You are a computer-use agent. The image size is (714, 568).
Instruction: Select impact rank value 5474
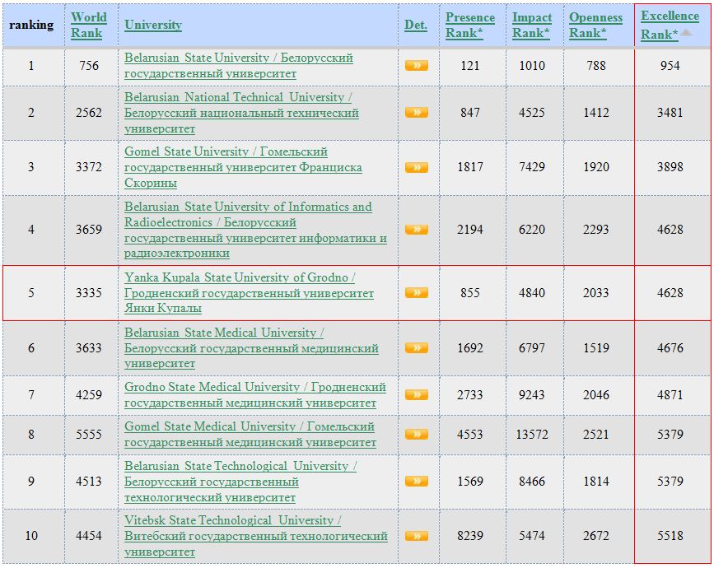click(532, 536)
